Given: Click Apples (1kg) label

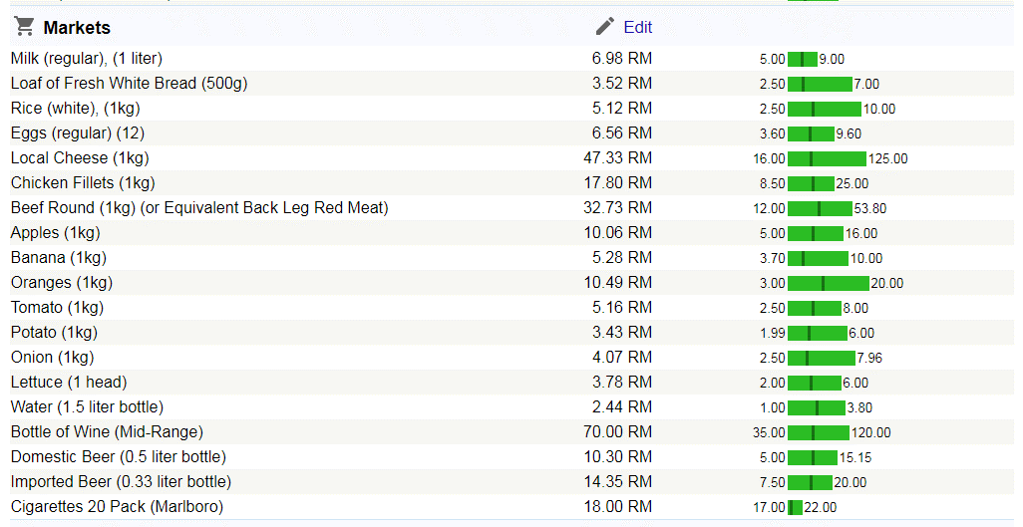Looking at the screenshot, I should click(x=56, y=233).
